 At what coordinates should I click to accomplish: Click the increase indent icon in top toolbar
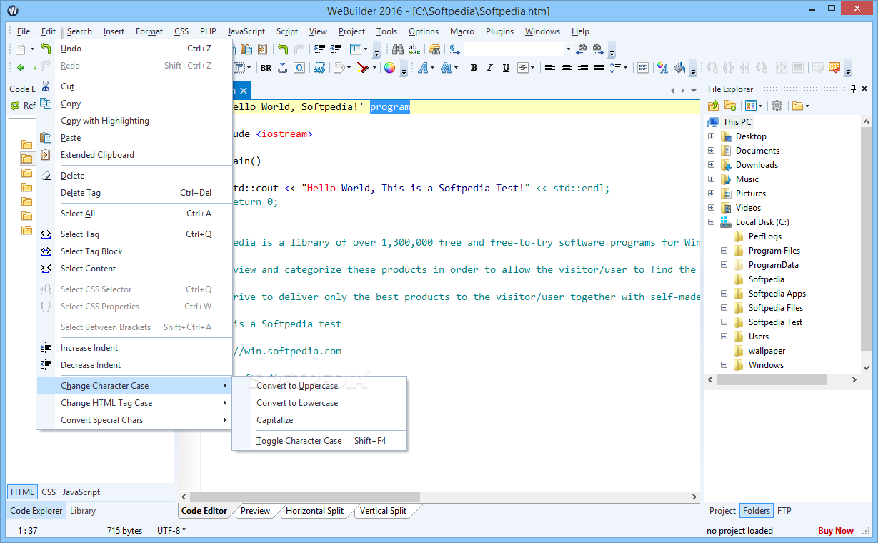pos(319,49)
